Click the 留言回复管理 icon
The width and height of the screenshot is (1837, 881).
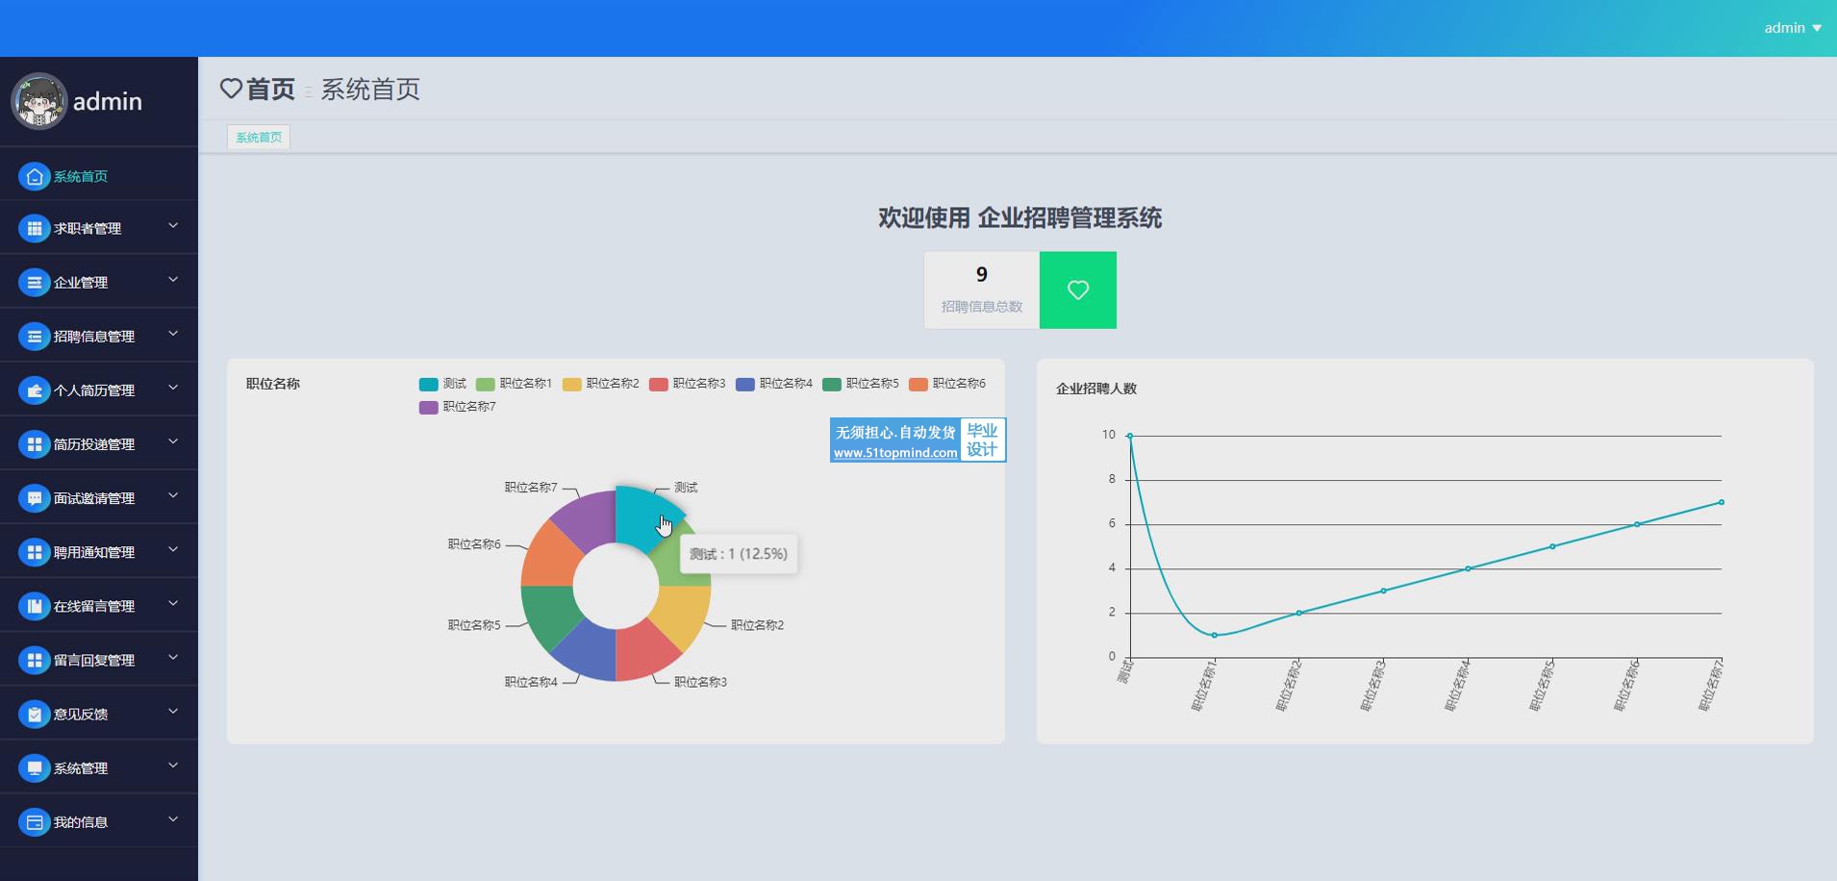[x=34, y=659]
